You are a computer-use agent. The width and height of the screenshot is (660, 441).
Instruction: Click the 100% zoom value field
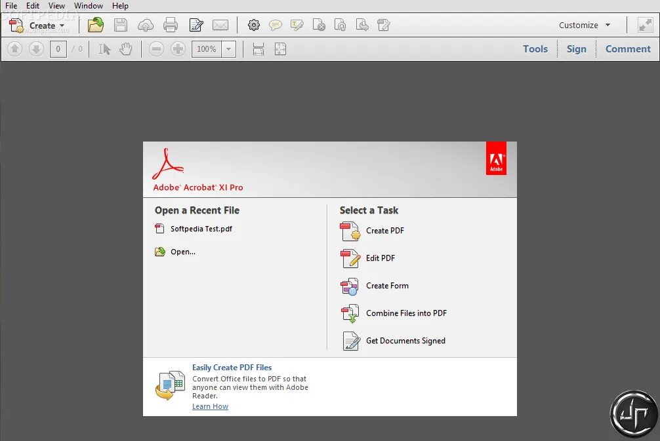[206, 49]
